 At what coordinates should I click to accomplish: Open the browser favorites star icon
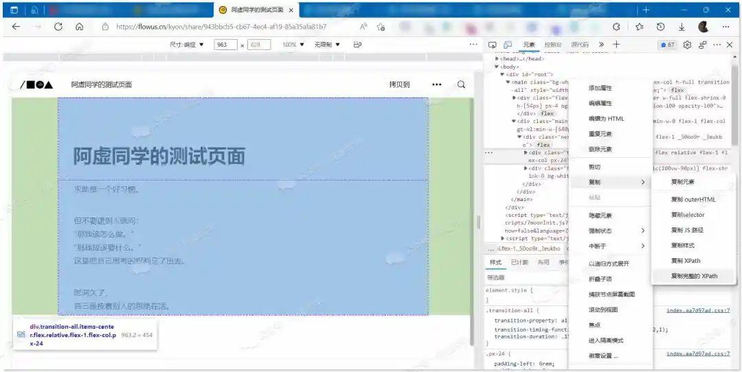click(640, 27)
